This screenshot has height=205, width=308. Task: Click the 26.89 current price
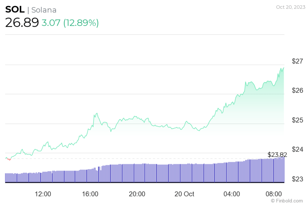pos(22,22)
